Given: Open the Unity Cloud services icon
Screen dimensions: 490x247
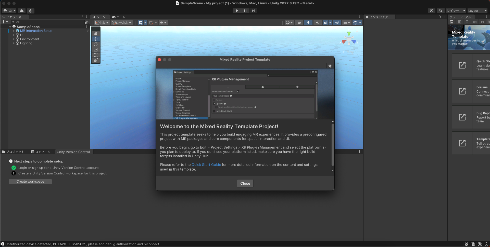Looking at the screenshot, I should (22, 11).
